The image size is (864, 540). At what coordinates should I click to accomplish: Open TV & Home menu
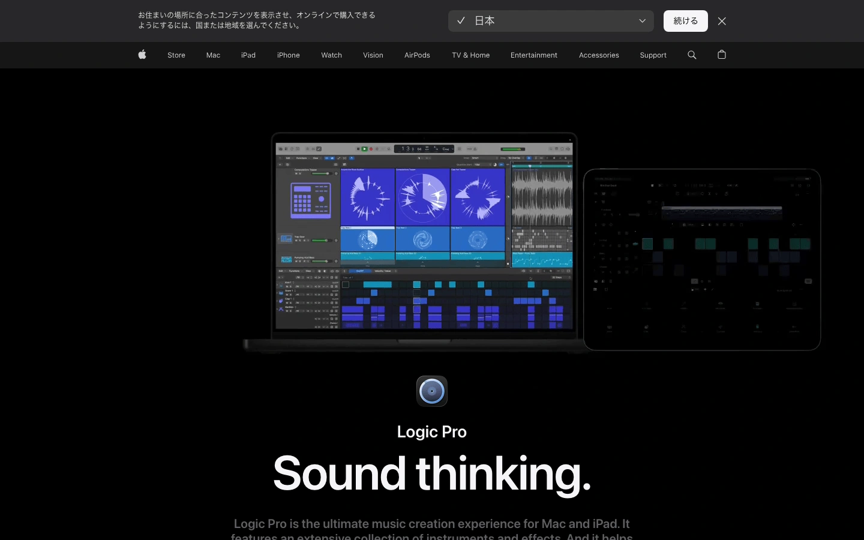[470, 55]
